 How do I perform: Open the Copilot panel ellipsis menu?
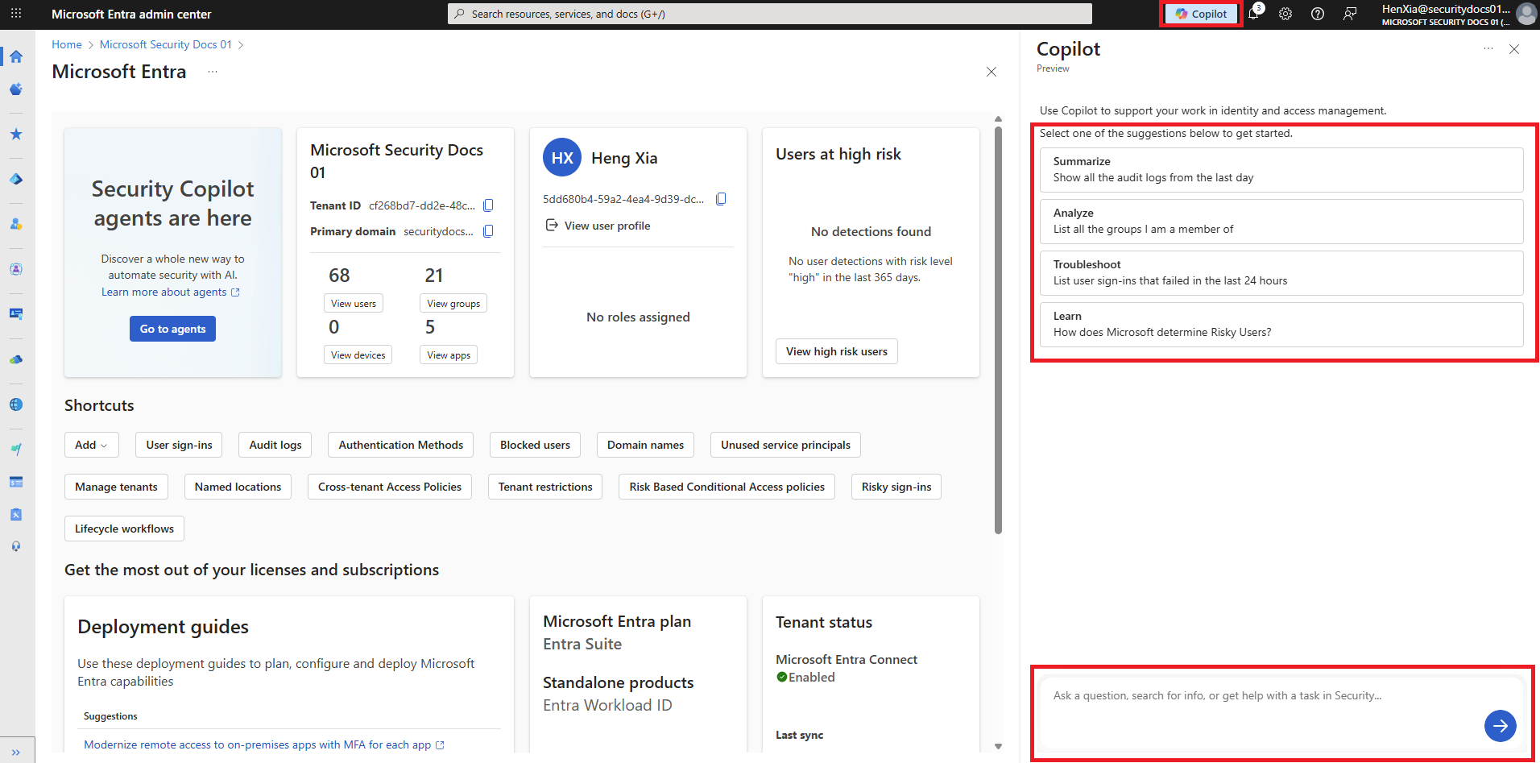coord(1488,48)
